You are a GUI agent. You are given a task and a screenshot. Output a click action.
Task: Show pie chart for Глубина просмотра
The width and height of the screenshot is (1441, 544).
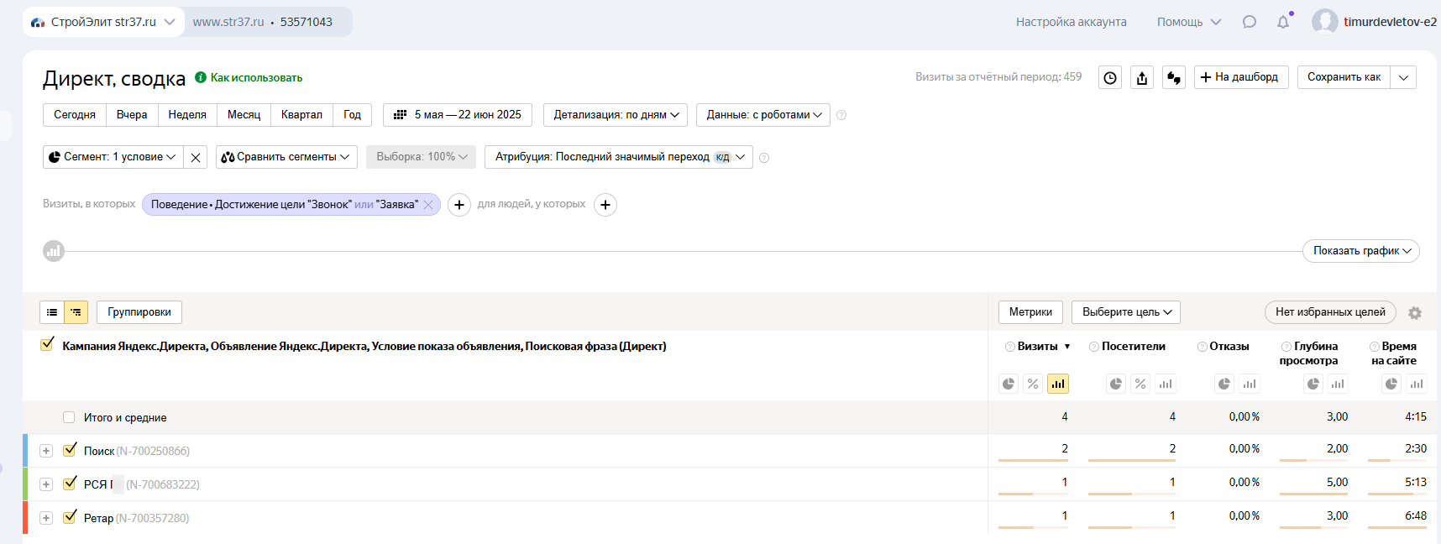pyautogui.click(x=1313, y=384)
